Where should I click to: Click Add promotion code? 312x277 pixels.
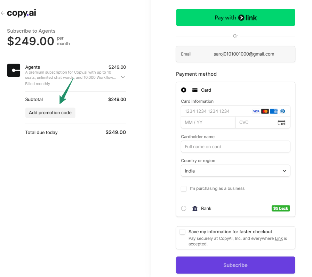tap(50, 112)
